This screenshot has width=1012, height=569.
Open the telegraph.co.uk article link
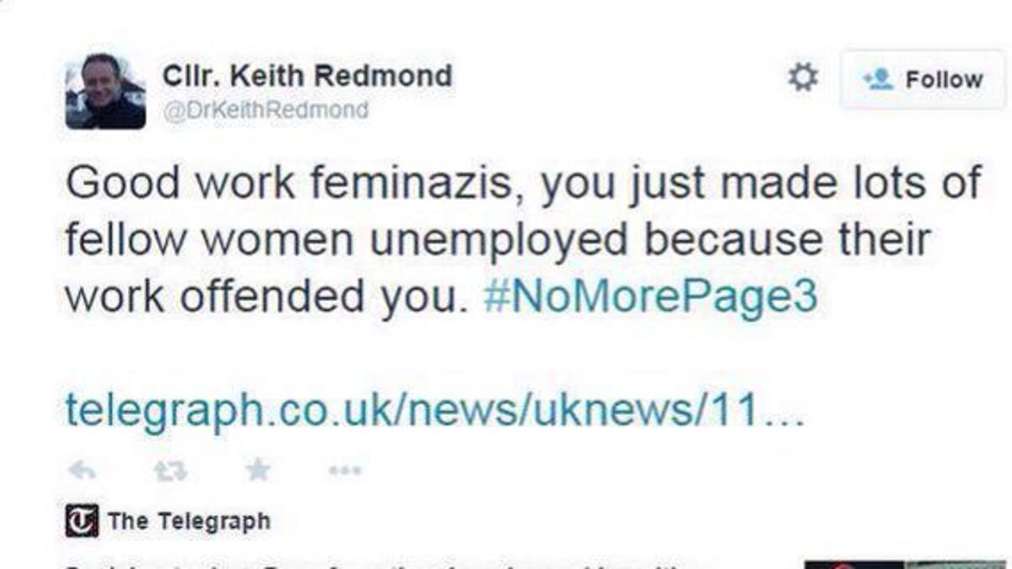[x=434, y=410]
